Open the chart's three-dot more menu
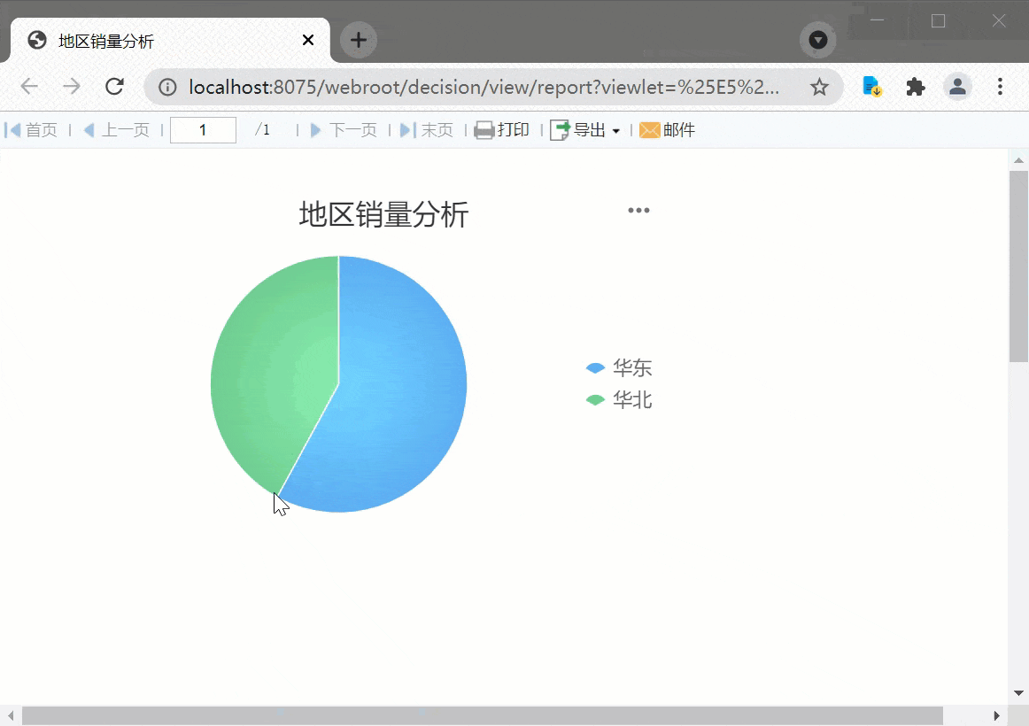1029x726 pixels. tap(638, 211)
